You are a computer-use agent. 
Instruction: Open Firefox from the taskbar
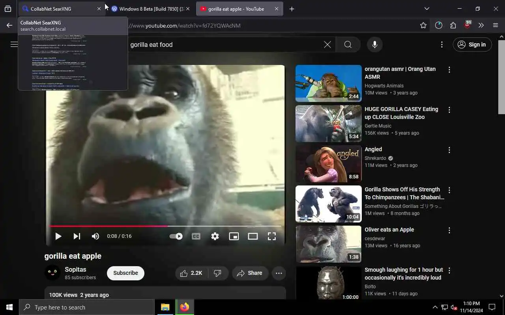tap(185, 307)
